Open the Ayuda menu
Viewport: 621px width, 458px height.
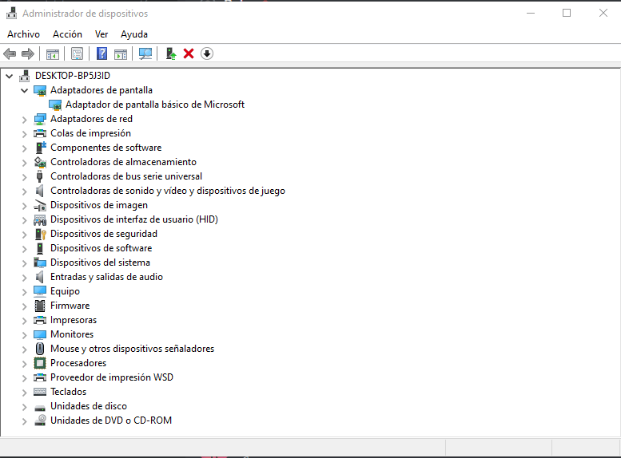coord(134,34)
